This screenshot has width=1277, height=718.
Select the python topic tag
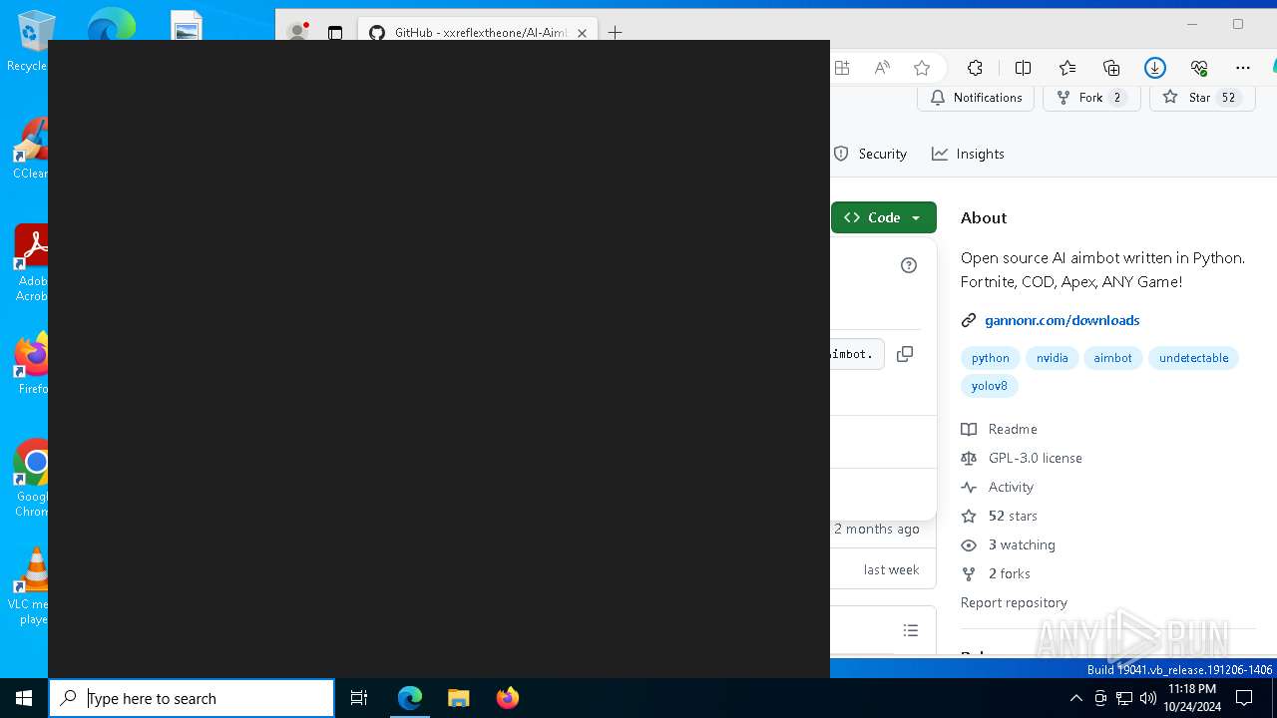pyautogui.click(x=990, y=358)
